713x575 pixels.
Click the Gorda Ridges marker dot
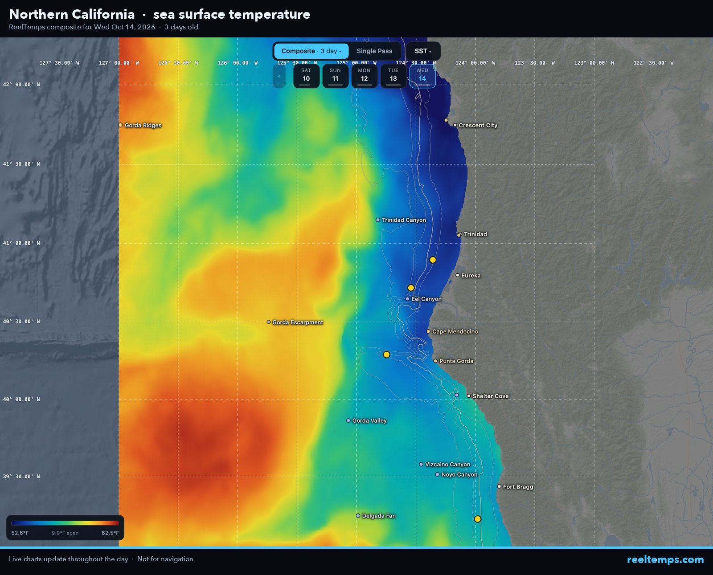click(x=120, y=125)
